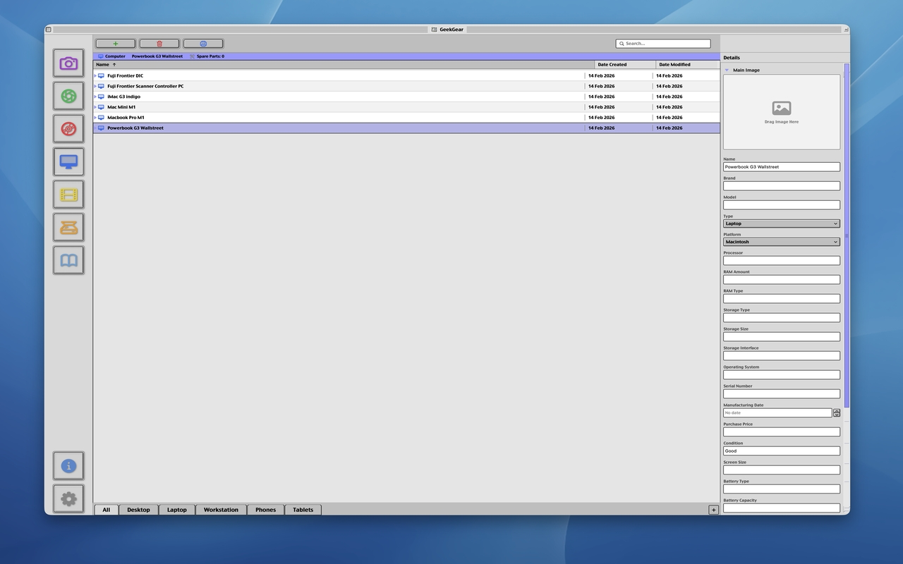The height and width of the screenshot is (564, 903).
Task: Open the Lenses aperture category icon
Action: pos(68,96)
